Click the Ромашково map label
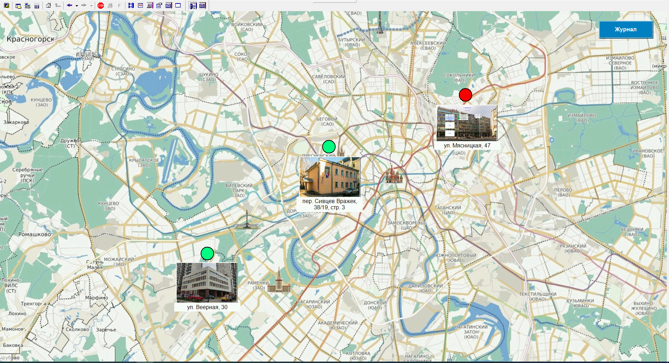This screenshot has width=669, height=363. tap(34, 234)
